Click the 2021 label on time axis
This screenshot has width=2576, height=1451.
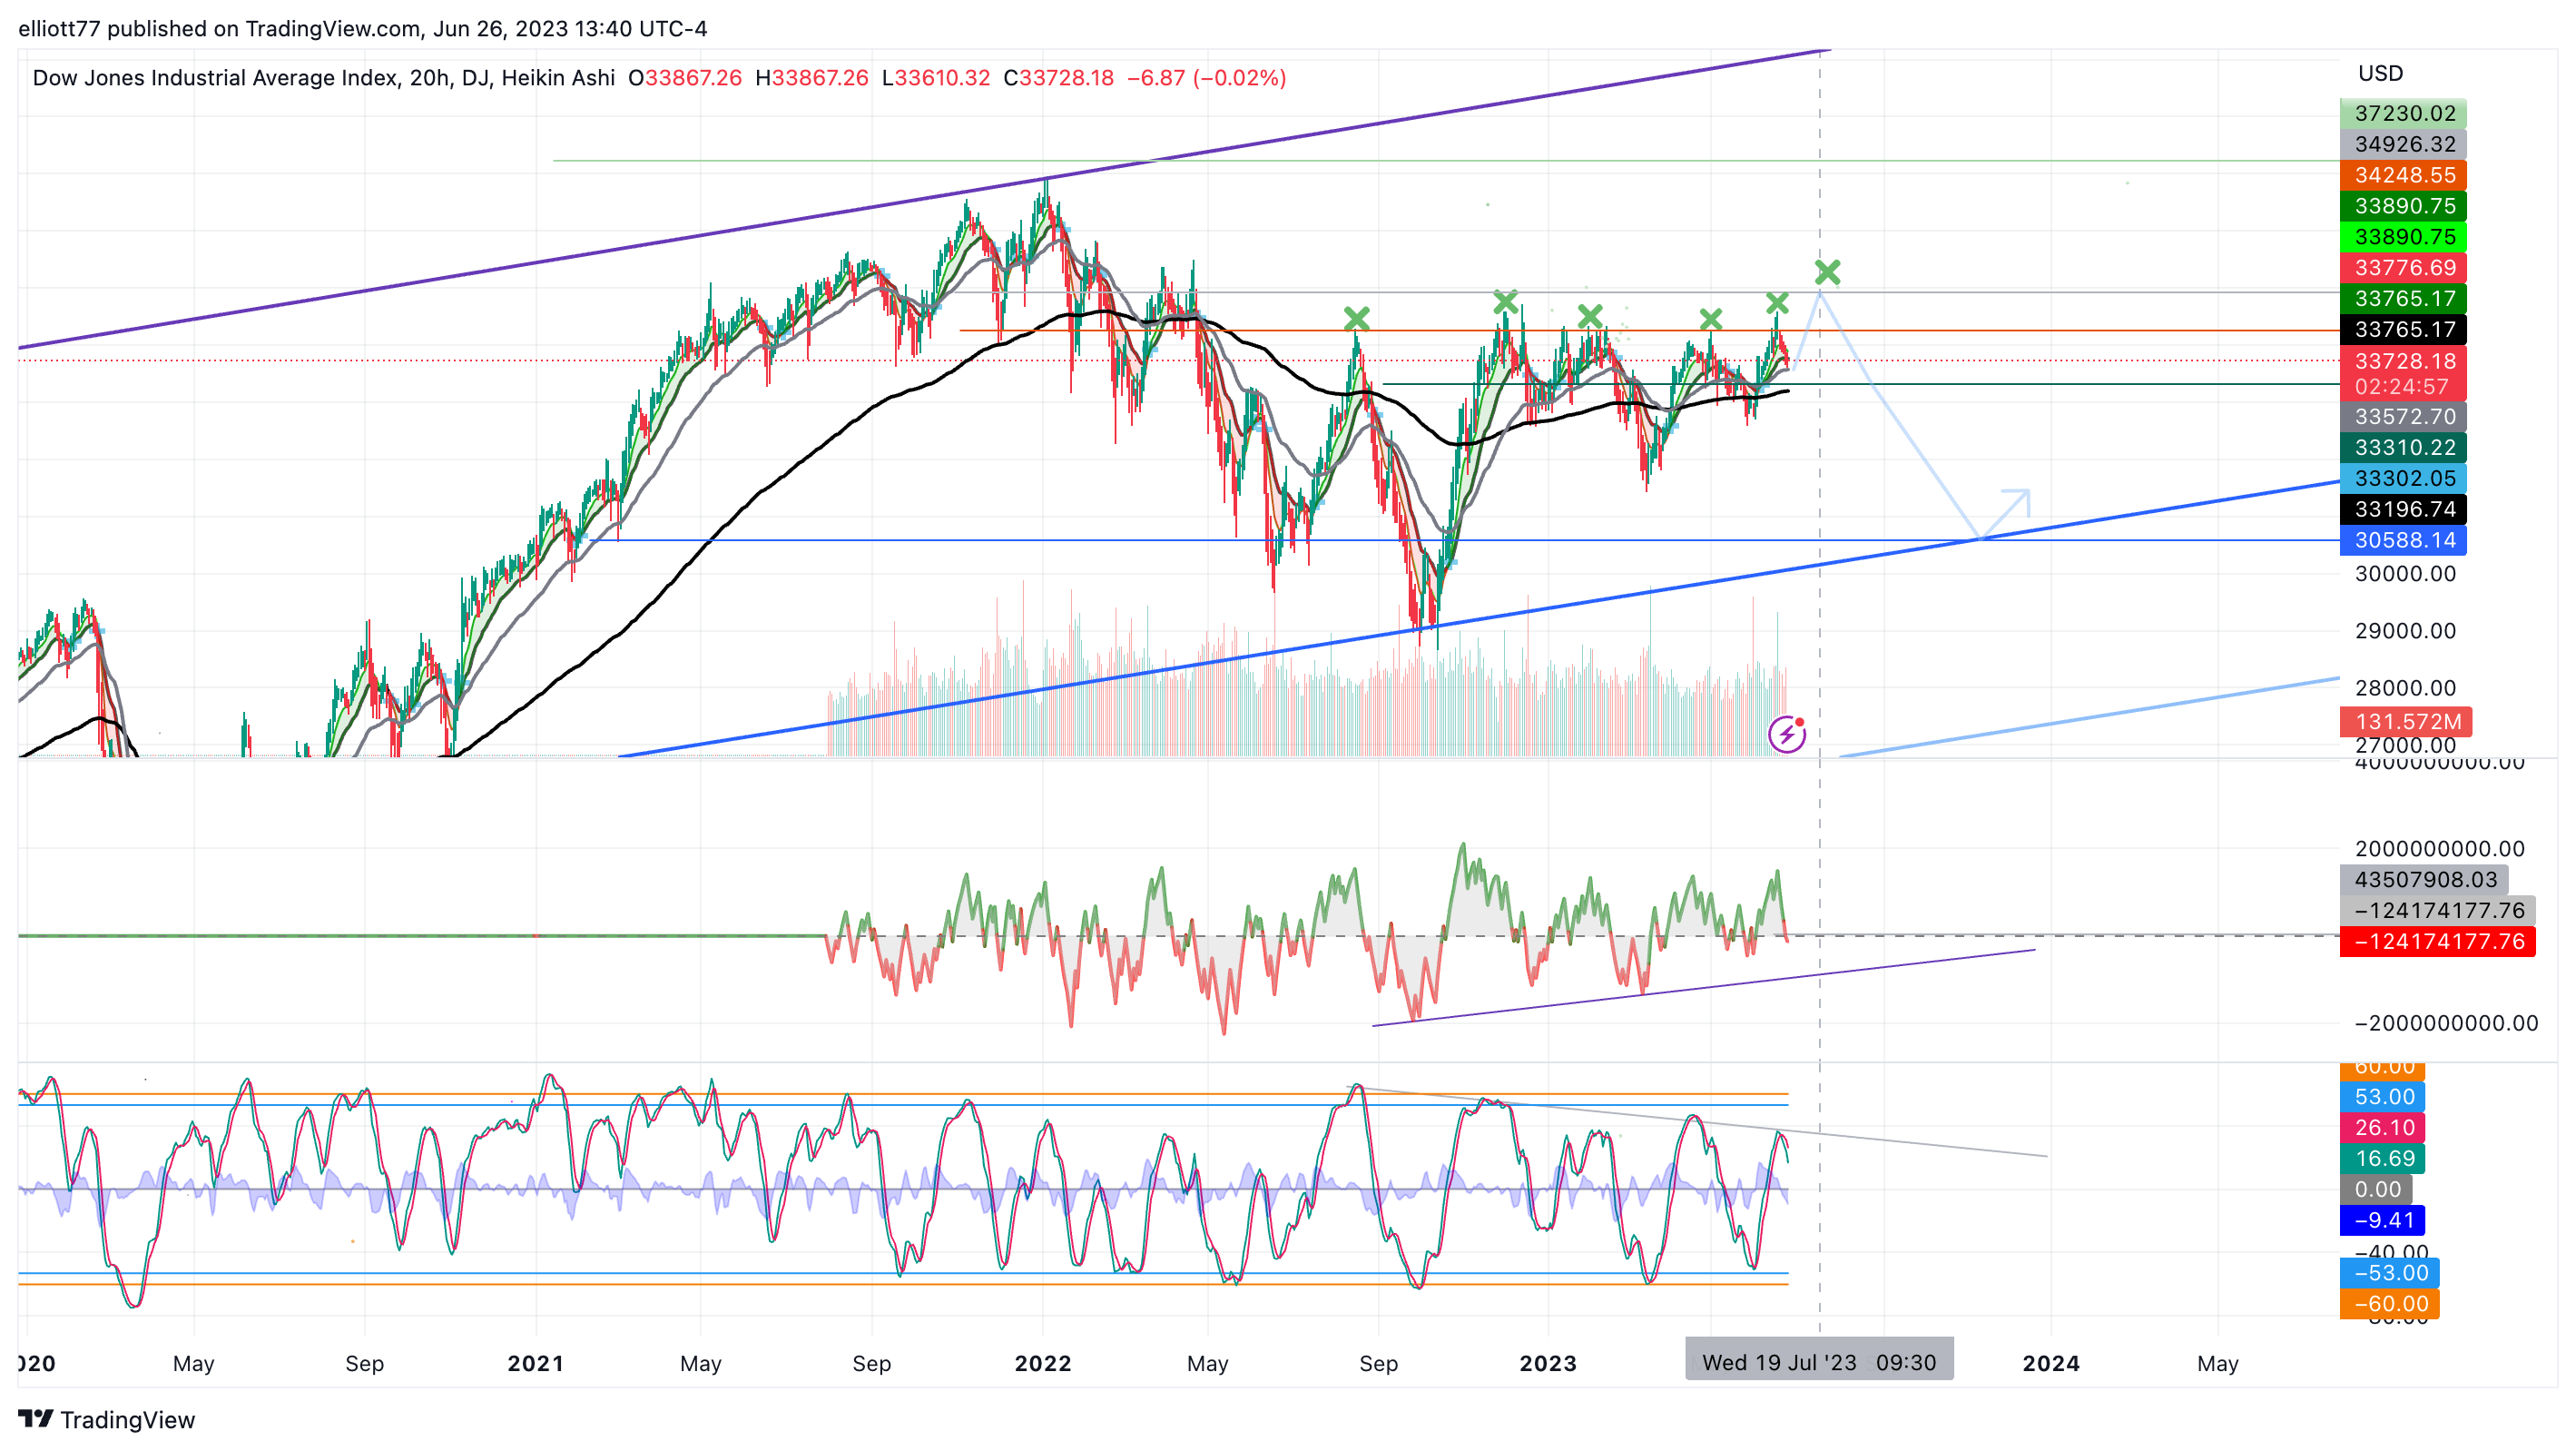coord(536,1363)
